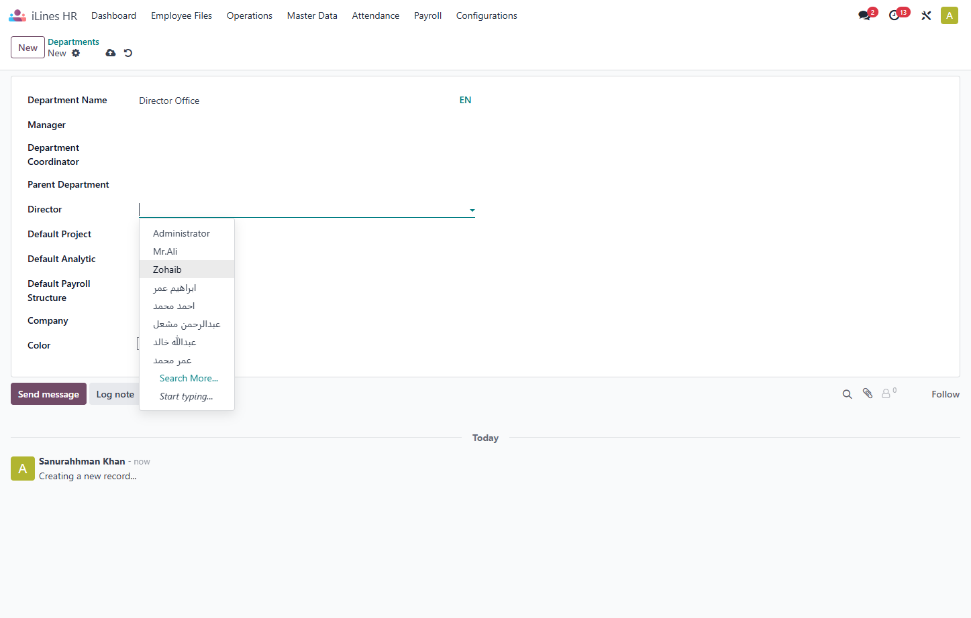The width and height of the screenshot is (971, 618).
Task: Go to Departments breadcrumb
Action: pyautogui.click(x=73, y=42)
